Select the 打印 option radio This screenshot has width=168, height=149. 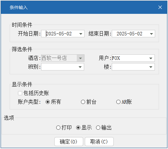tap(58, 128)
